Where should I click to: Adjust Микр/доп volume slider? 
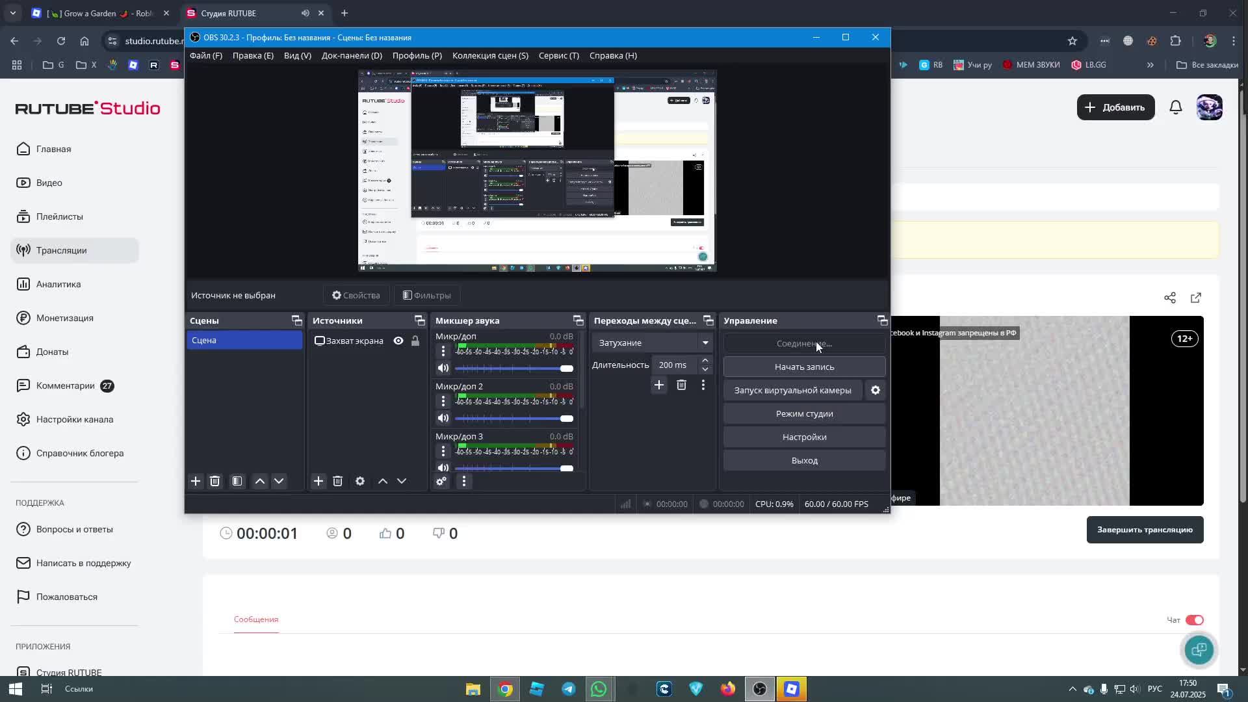513,369
